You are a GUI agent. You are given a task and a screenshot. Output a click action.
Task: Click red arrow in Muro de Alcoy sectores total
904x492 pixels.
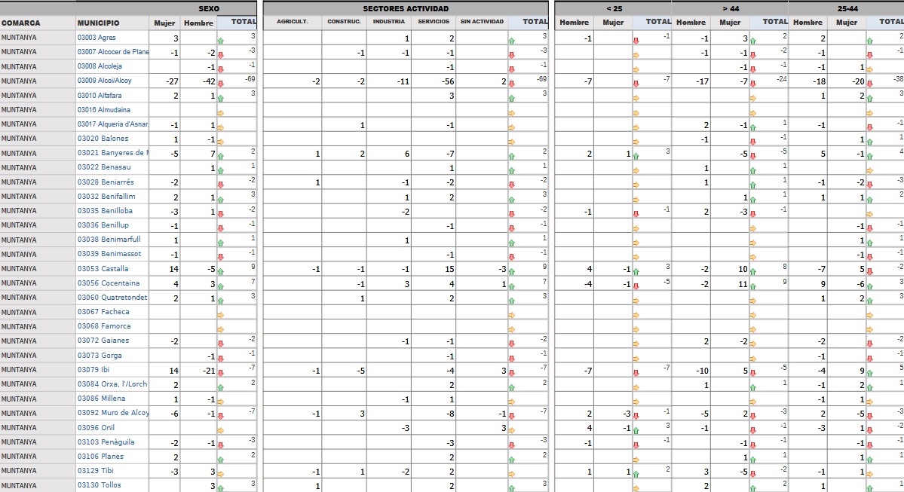pos(511,416)
